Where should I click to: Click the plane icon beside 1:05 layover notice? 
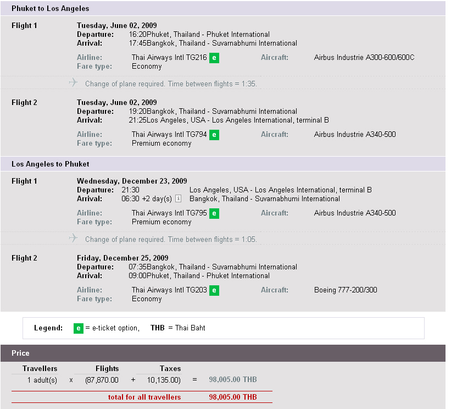point(74,237)
